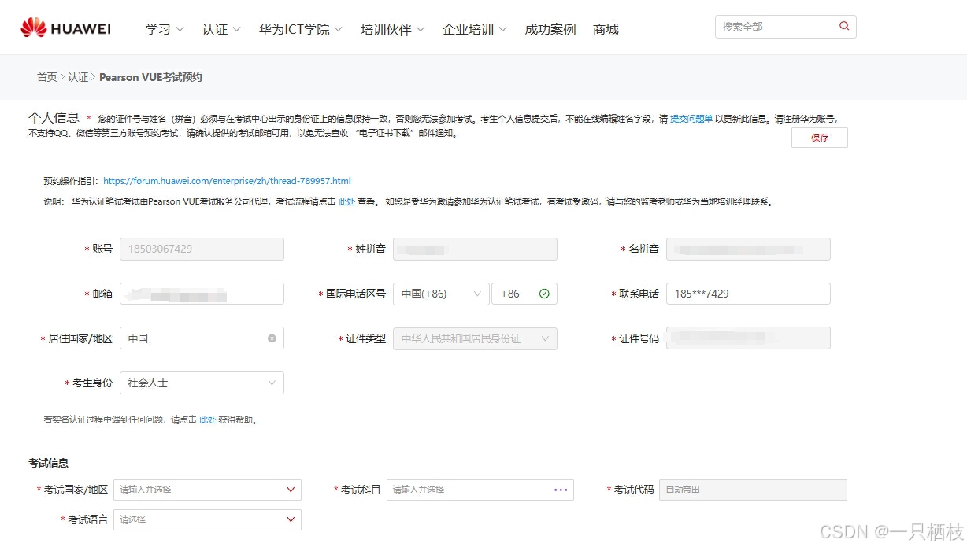
Task: Click the 保存 button
Action: (x=820, y=138)
